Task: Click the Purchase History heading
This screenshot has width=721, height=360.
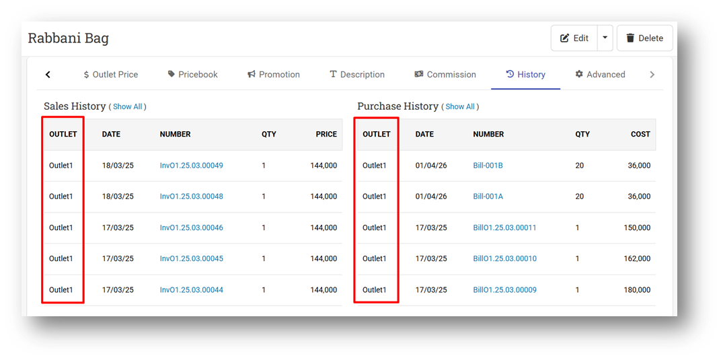Action: [x=397, y=106]
